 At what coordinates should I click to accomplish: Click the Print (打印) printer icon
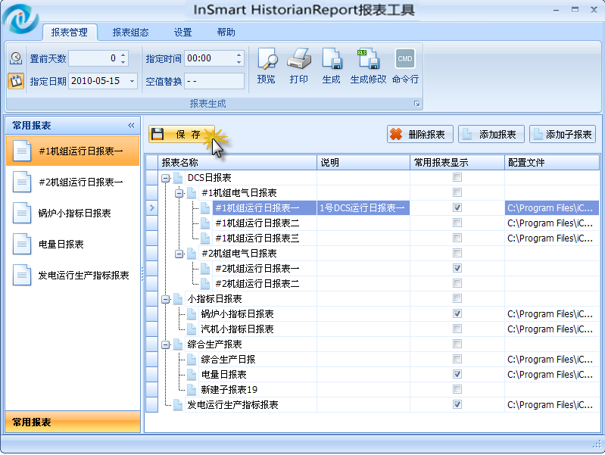click(298, 59)
